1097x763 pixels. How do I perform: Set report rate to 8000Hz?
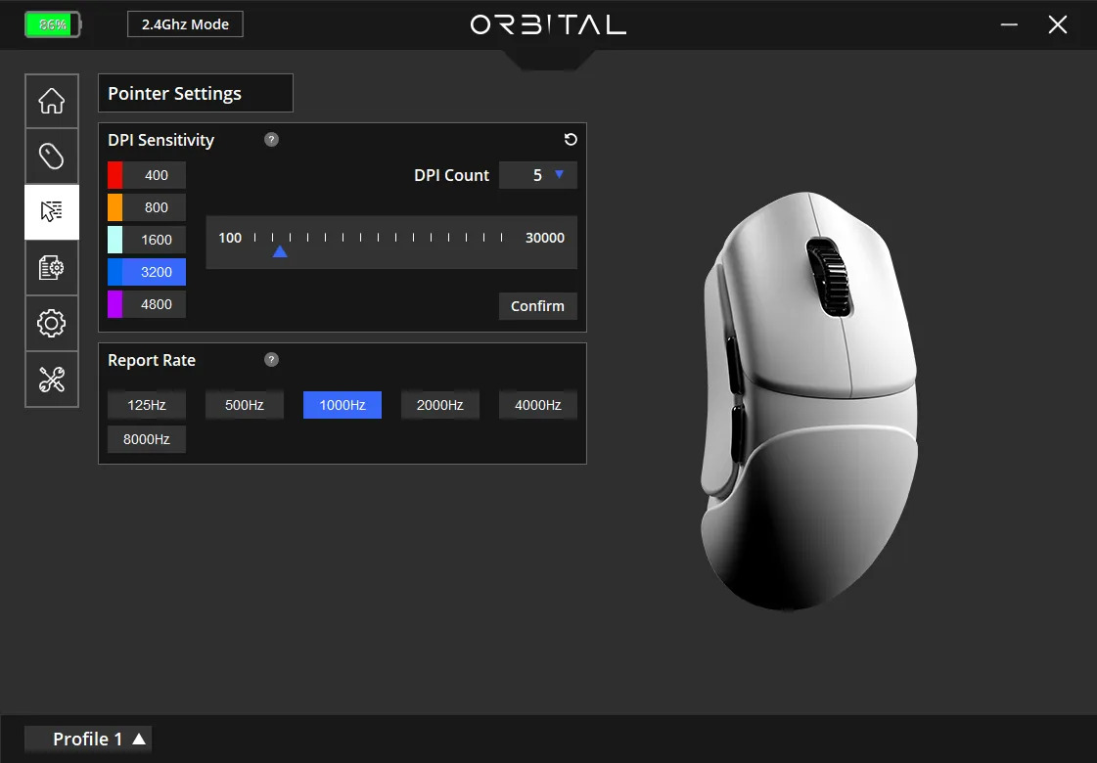146,438
